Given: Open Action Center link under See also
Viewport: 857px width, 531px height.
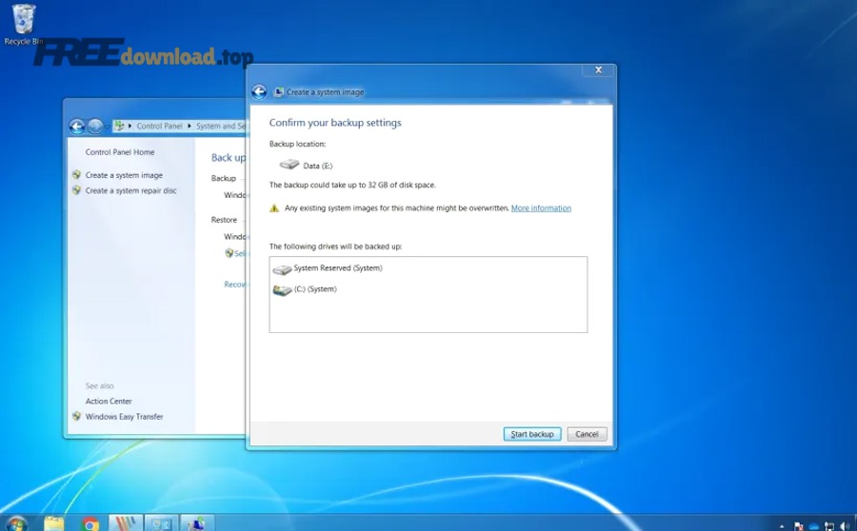Looking at the screenshot, I should tap(109, 401).
